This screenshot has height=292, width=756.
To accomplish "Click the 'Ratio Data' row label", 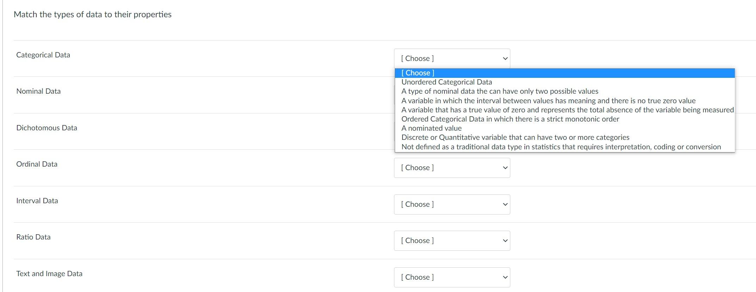I will [33, 237].
